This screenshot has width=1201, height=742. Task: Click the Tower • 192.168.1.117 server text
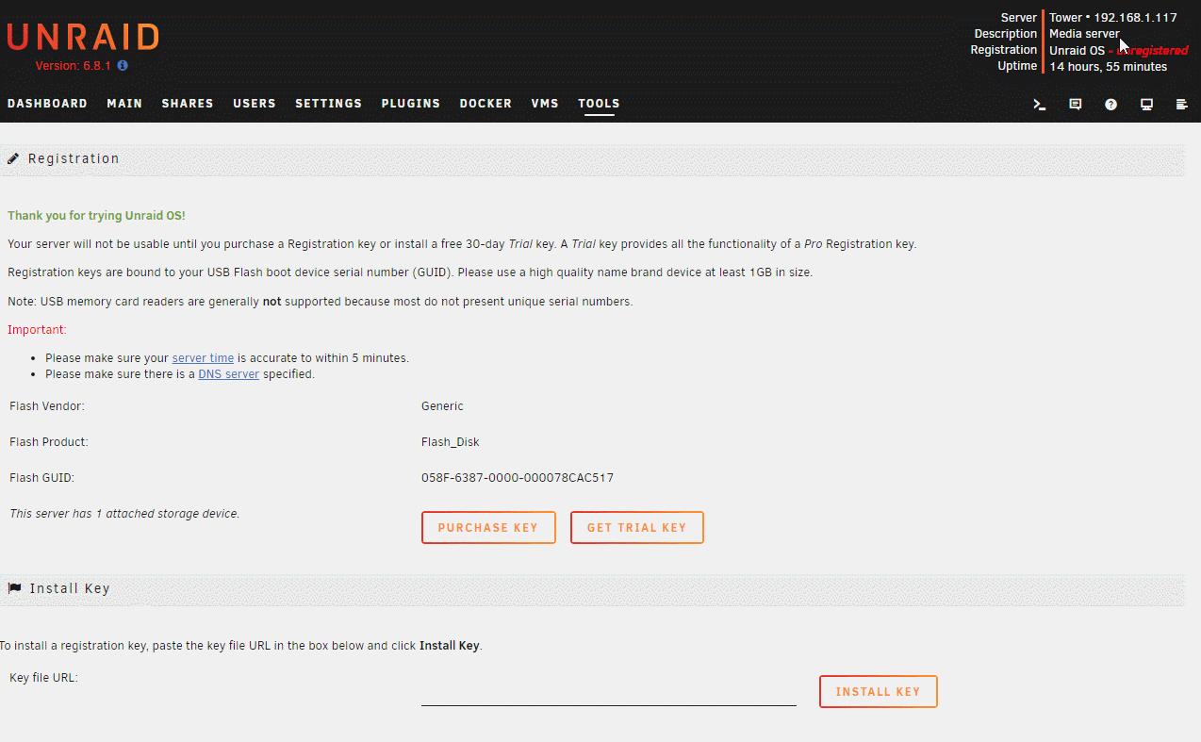(x=1113, y=17)
